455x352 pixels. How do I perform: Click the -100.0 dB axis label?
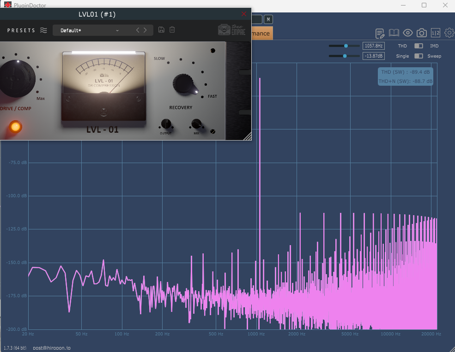17,196
